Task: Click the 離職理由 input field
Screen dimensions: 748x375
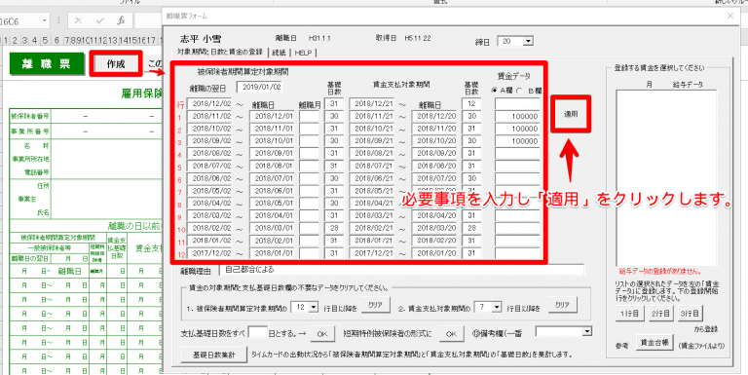Action: [x=401, y=270]
